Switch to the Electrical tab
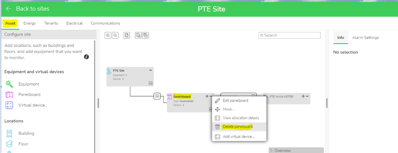This screenshot has height=153, width=398. [74, 23]
